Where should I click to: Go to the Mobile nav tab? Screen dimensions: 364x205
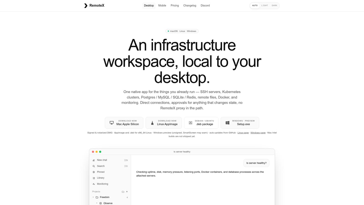coord(162,5)
